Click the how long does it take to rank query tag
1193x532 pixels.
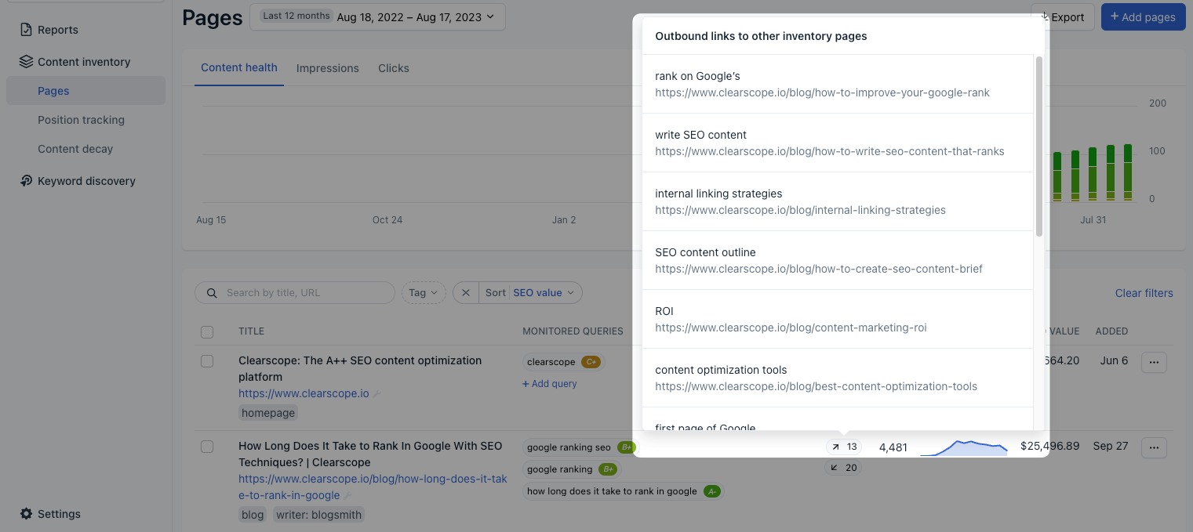624,491
